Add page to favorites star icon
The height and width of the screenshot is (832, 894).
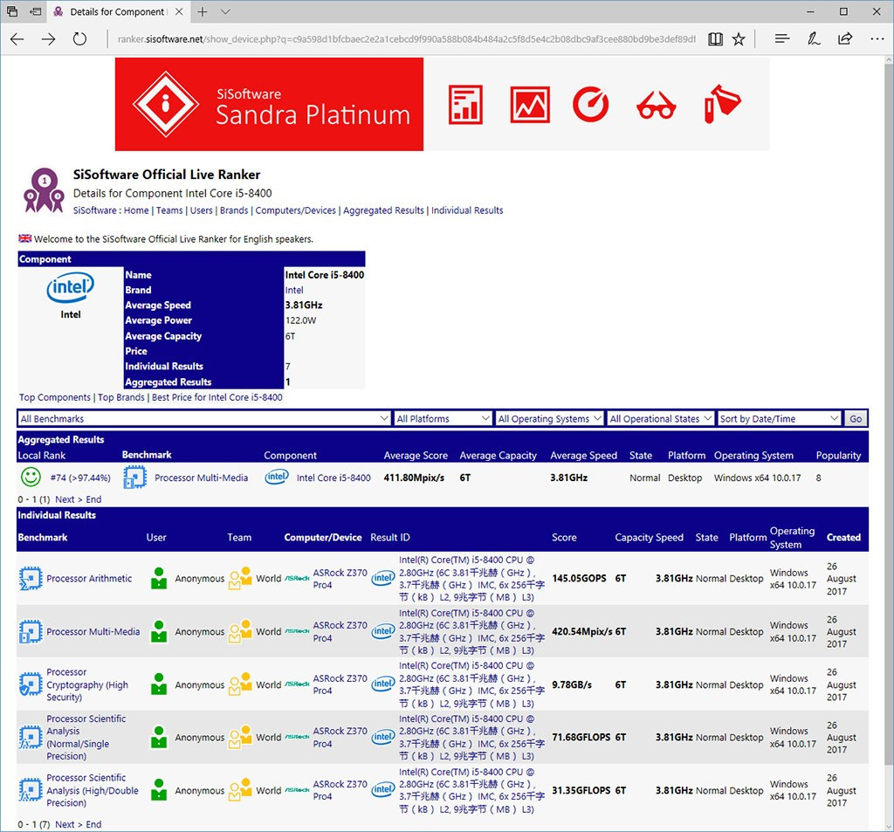point(739,39)
